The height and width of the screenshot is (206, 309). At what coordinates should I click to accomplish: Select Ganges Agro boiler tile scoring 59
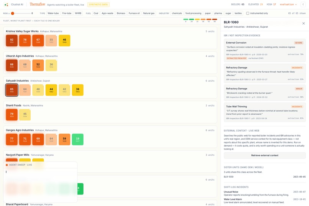click(x=64, y=139)
